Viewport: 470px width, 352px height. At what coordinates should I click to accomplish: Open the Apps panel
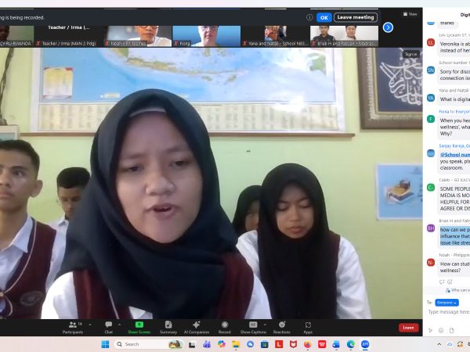(308, 327)
